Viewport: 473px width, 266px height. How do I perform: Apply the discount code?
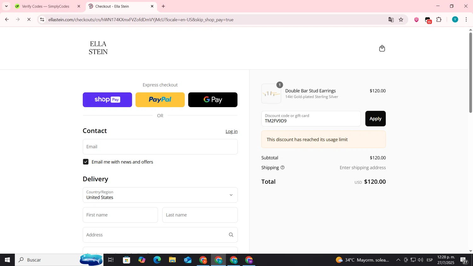click(375, 119)
